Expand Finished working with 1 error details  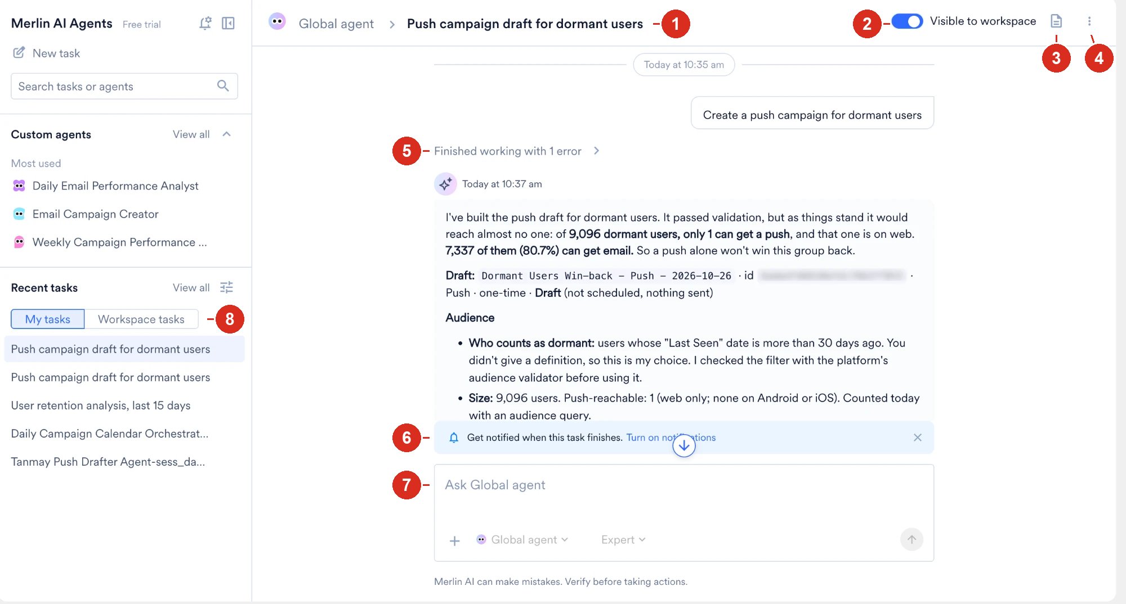(x=516, y=151)
